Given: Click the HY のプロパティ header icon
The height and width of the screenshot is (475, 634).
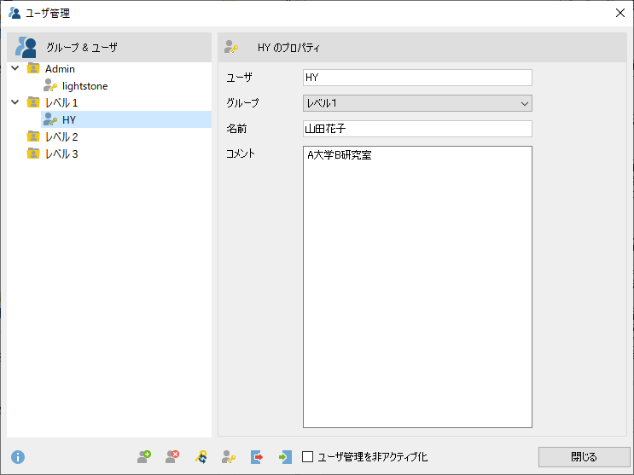Looking at the screenshot, I should [231, 47].
